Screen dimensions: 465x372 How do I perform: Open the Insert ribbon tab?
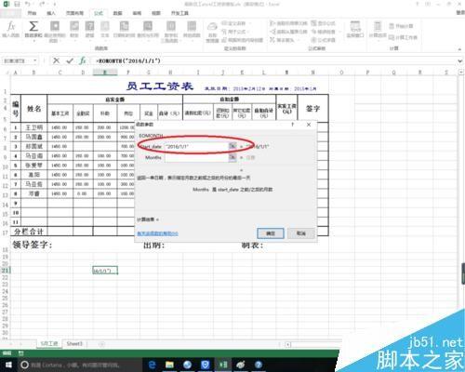coord(51,13)
